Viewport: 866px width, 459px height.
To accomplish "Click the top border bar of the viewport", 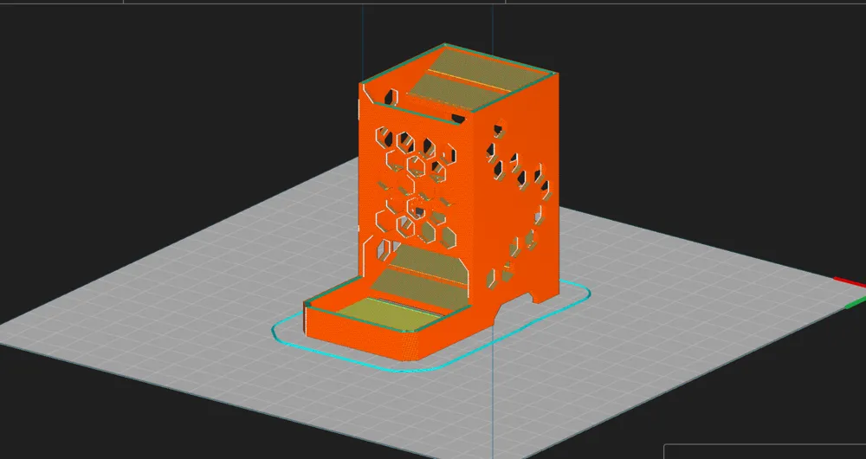I will pos(433,3).
